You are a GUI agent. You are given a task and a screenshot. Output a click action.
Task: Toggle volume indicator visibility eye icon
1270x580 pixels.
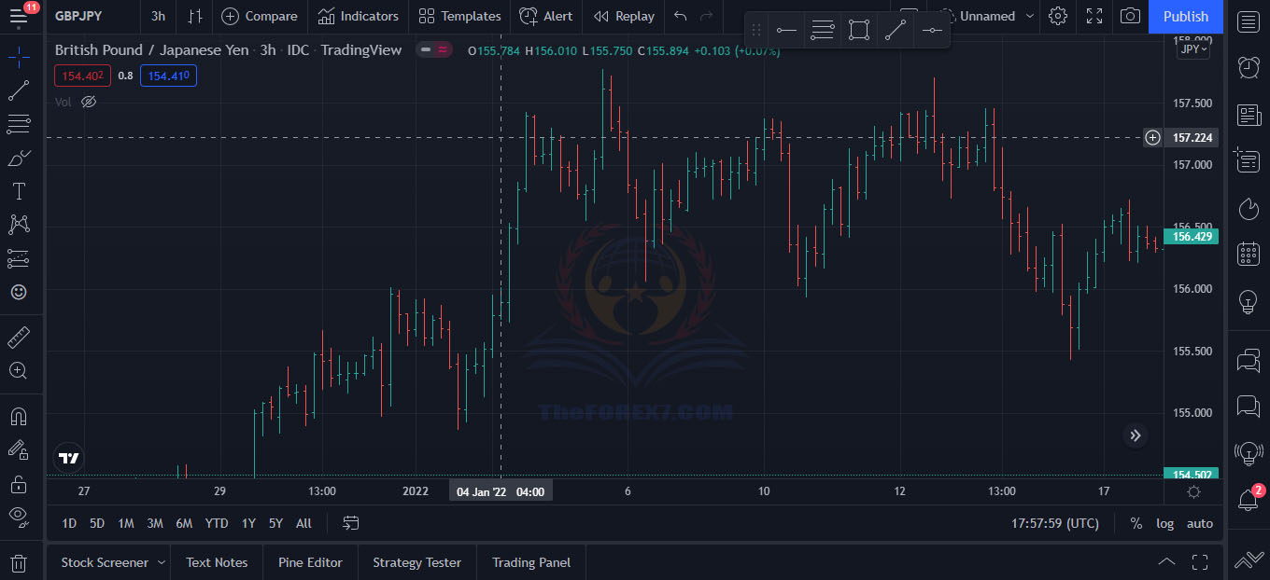pos(89,102)
